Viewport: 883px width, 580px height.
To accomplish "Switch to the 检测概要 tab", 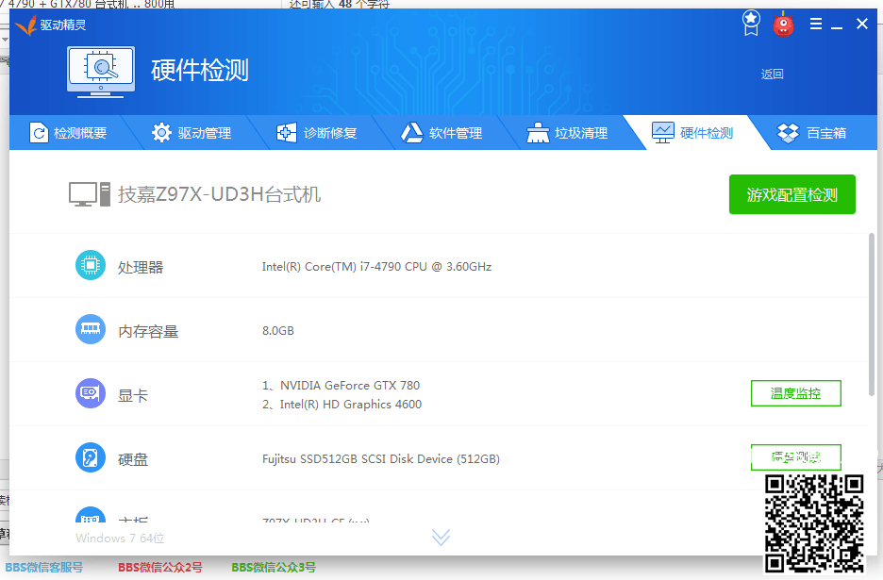I will tap(68, 133).
